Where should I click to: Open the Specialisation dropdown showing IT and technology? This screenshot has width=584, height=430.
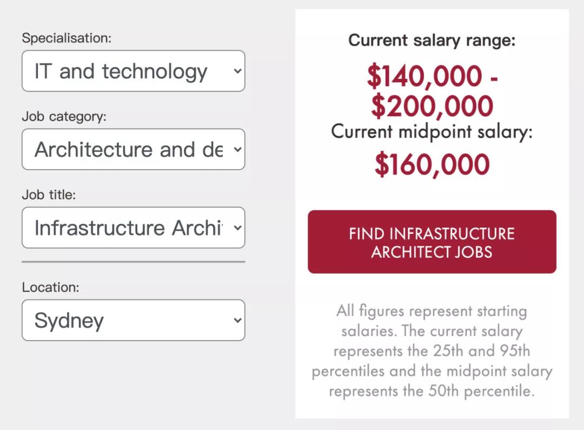coord(122,71)
